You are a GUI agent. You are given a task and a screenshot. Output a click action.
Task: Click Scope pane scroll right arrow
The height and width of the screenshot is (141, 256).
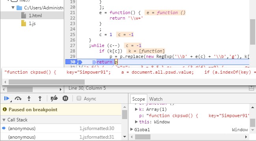[x=247, y=137]
